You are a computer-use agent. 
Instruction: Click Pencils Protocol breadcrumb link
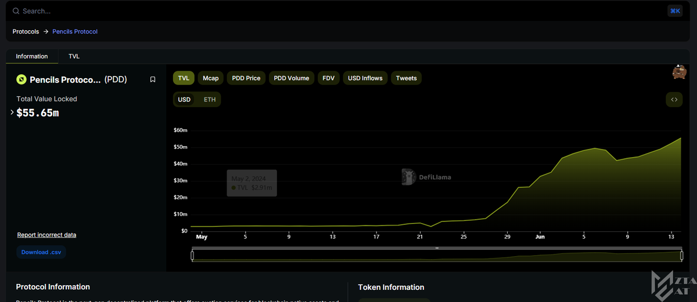coord(75,31)
